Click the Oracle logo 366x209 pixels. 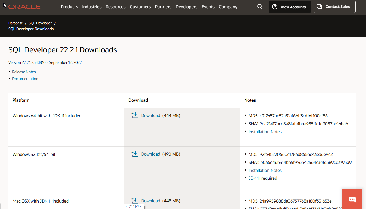coord(24,7)
